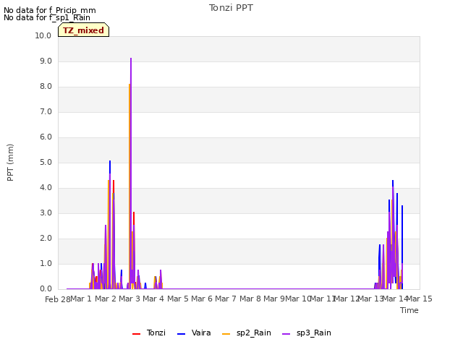Click the red Tonzi legend swatch

(x=137, y=334)
